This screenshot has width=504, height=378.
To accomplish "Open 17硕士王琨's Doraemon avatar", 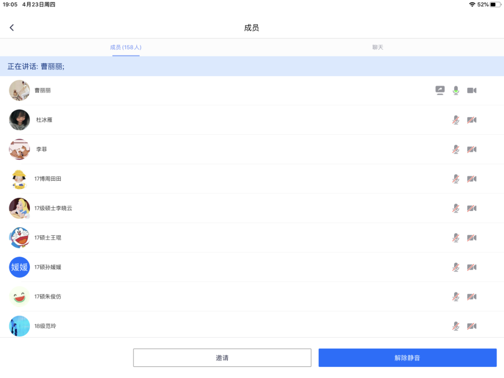I will coord(20,238).
